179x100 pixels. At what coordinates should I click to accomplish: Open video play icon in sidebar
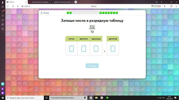3,29
